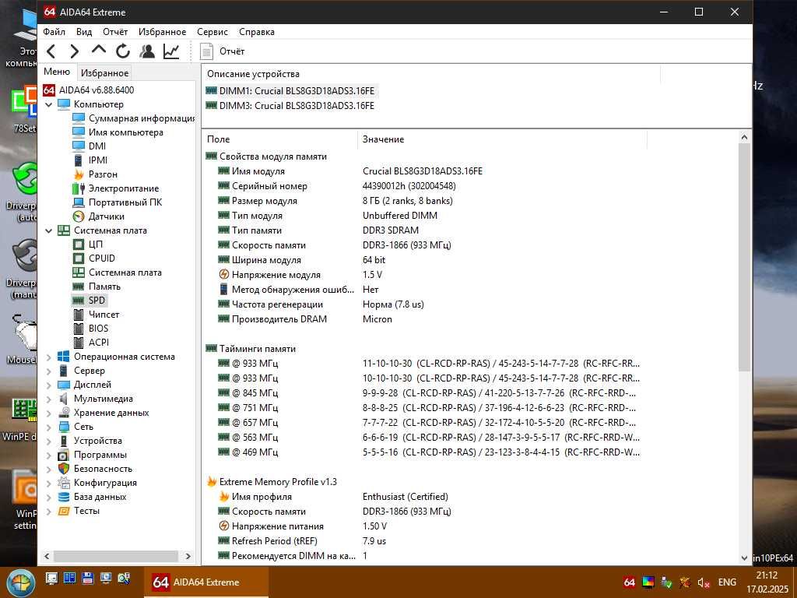The width and height of the screenshot is (797, 598).
Task: Click the up-level arrow toolbar icon
Action: [98, 51]
